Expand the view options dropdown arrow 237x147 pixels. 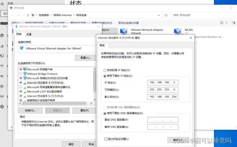point(226,23)
